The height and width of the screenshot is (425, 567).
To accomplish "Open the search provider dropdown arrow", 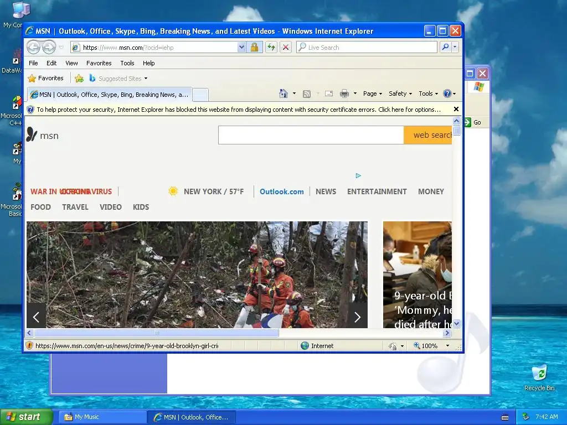I will (455, 48).
